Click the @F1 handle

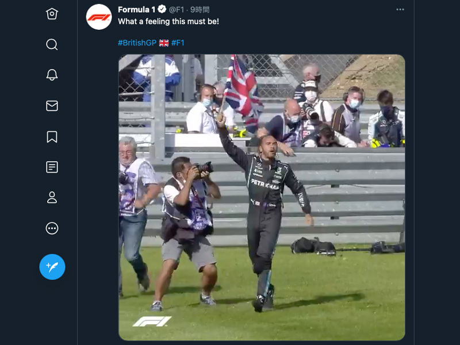178,10
